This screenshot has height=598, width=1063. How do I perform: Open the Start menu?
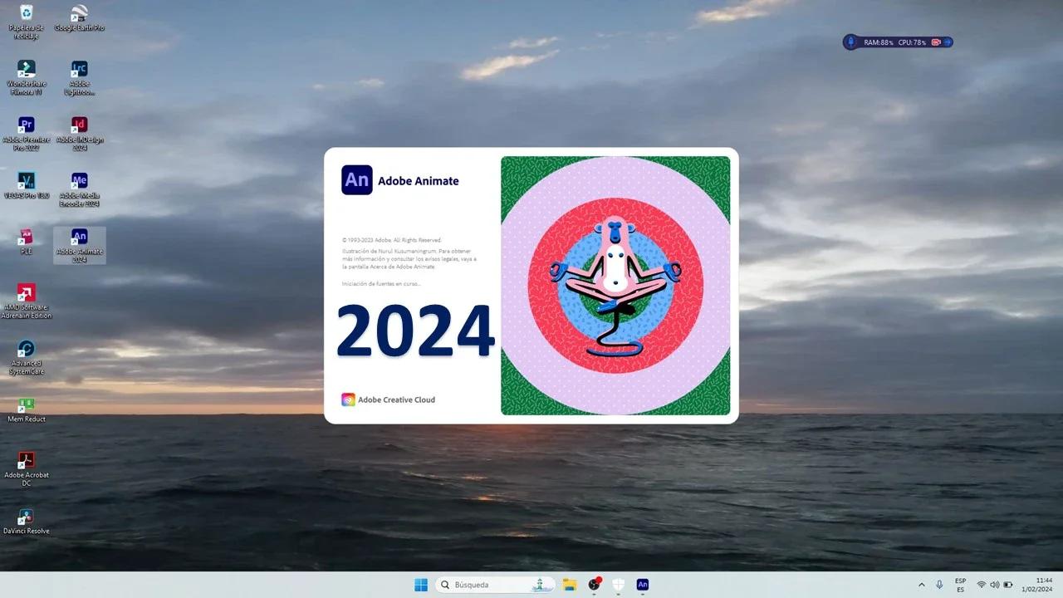point(421,585)
